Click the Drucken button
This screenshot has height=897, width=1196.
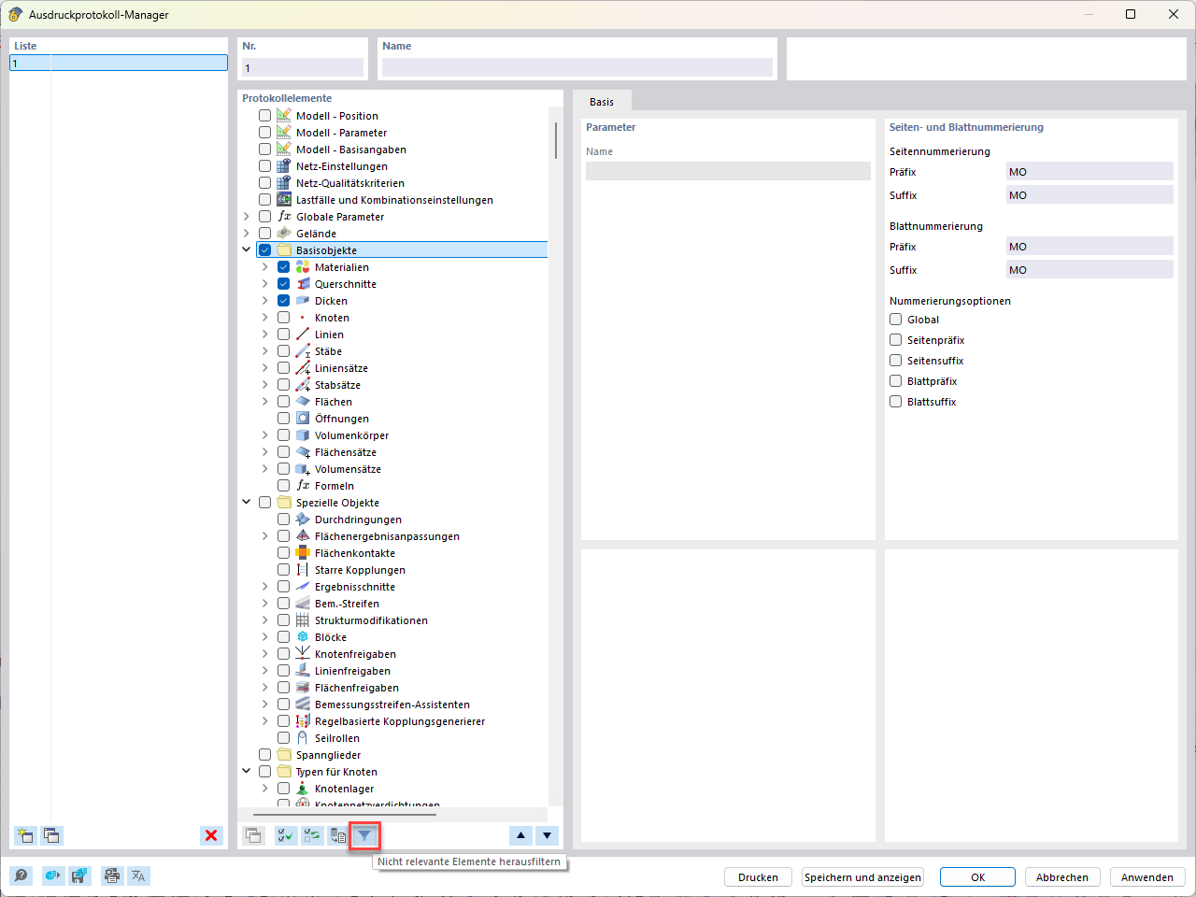[x=758, y=877]
